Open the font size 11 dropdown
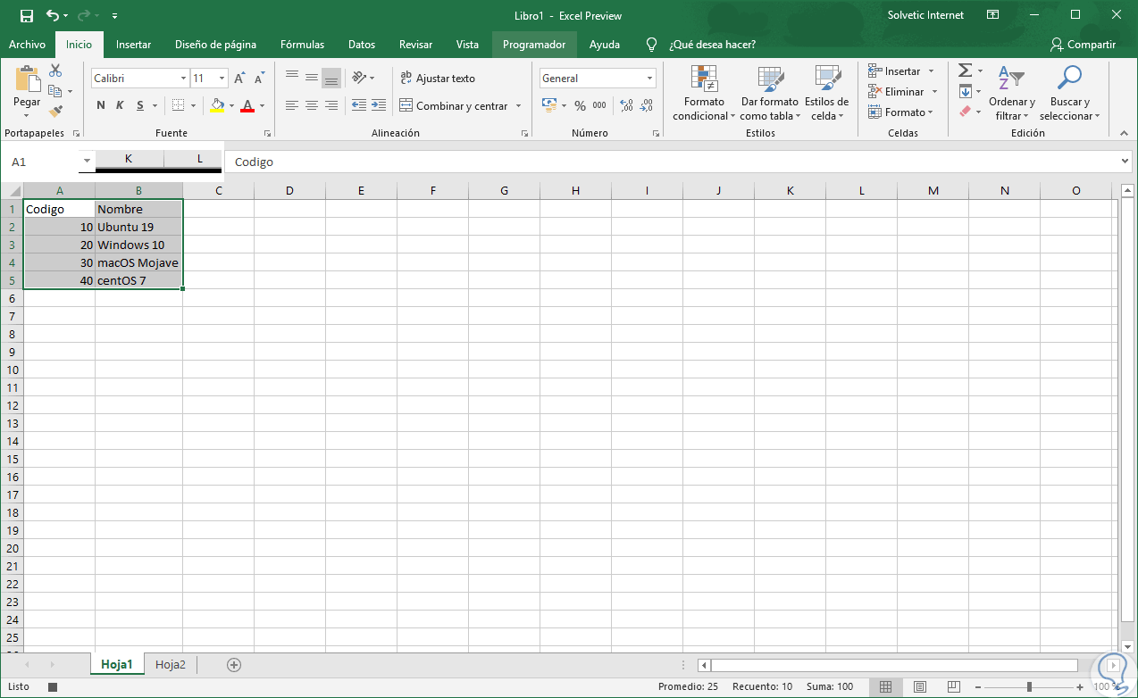Image resolution: width=1138 pixels, height=698 pixels. tap(222, 79)
